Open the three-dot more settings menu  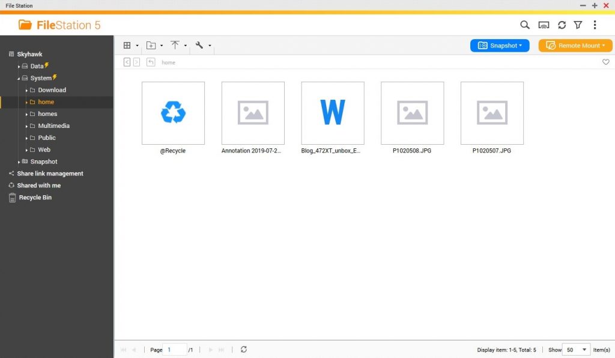coord(595,25)
